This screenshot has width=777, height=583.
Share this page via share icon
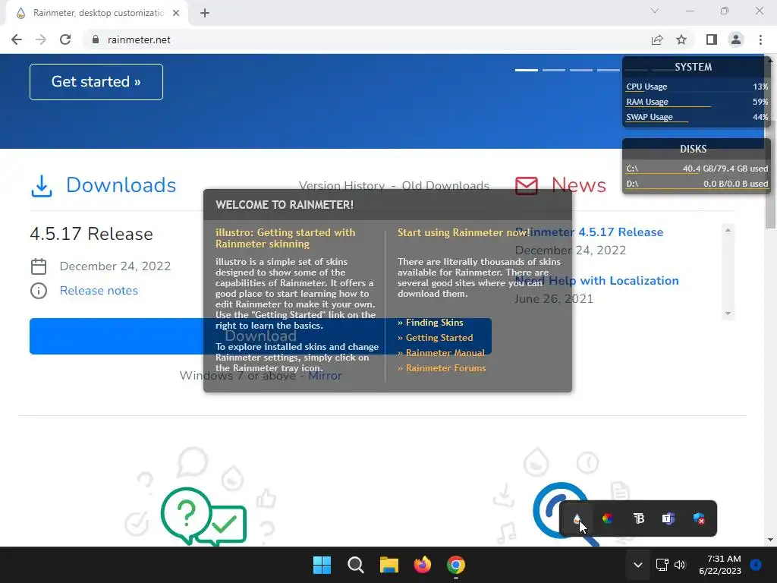(657, 39)
